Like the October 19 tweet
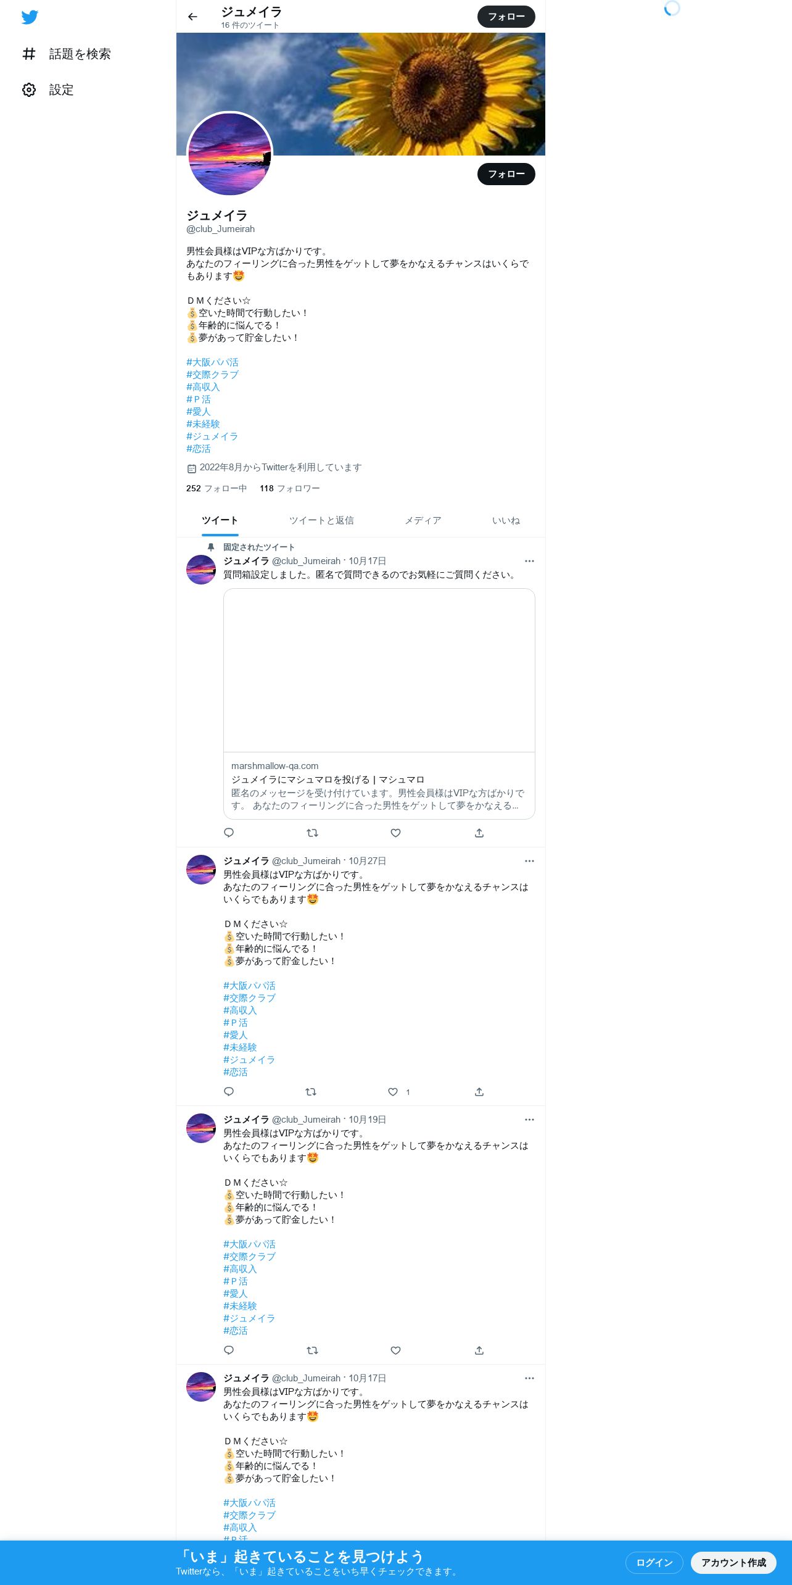792x1585 pixels. click(396, 1350)
